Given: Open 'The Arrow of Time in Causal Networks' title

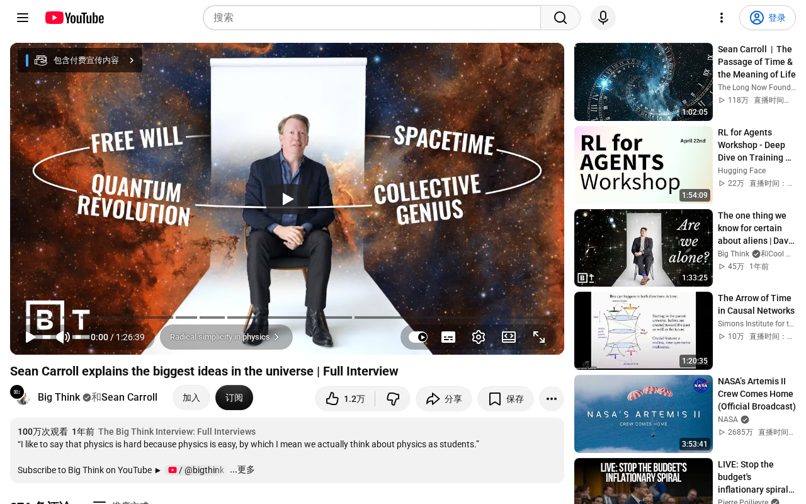Looking at the screenshot, I should 756,304.
